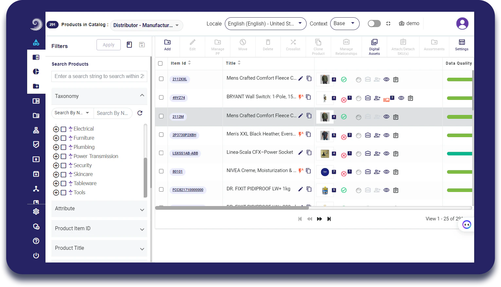
Task: Click the Assortments toolbar icon
Action: point(434,46)
